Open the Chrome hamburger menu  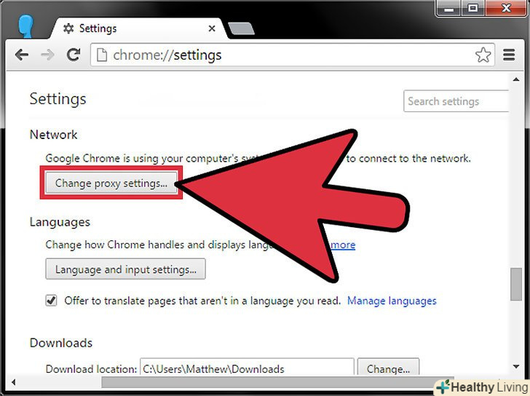pyautogui.click(x=509, y=55)
